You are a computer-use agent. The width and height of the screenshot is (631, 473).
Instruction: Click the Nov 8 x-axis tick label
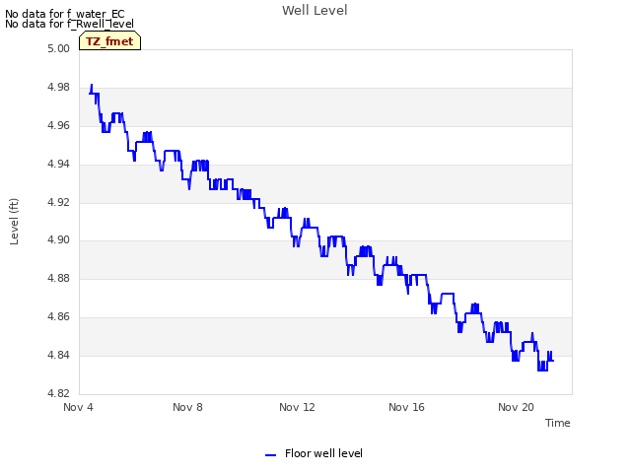187,407
